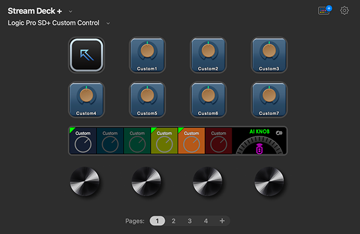Select the Custom7 knob key
The height and width of the screenshot is (234, 360).
tap(269, 99)
